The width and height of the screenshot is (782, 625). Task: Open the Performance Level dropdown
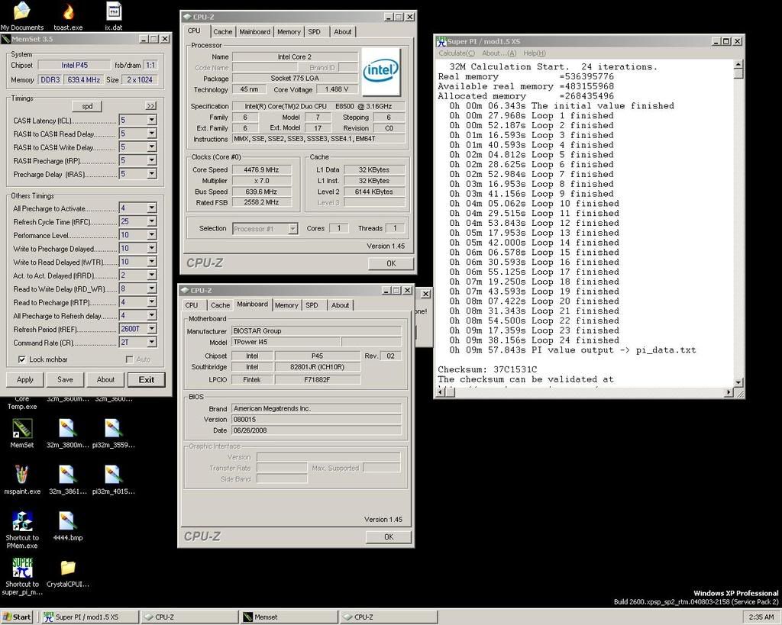pyautogui.click(x=152, y=235)
